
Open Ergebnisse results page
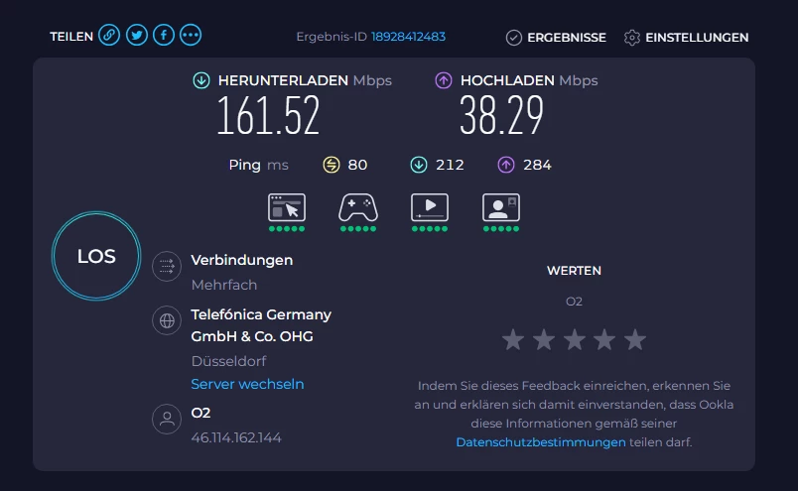pyautogui.click(x=556, y=38)
